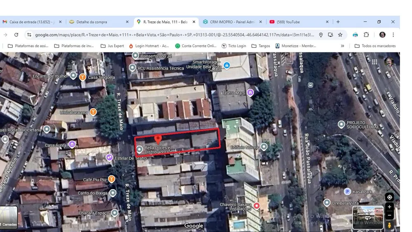Open the Todos os marcadores folder
Image resolution: width=412 pixels, height=232 pixels.
click(375, 46)
